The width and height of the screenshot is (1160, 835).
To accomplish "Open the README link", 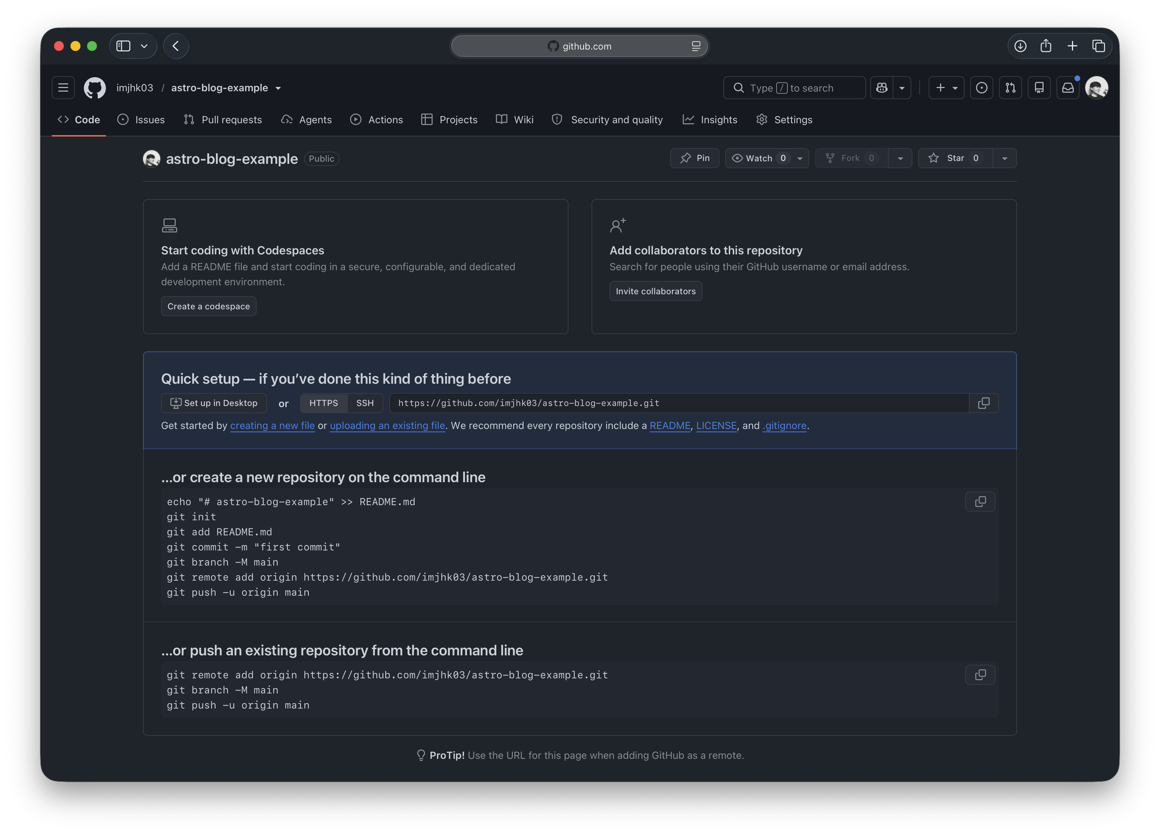I will tap(670, 425).
